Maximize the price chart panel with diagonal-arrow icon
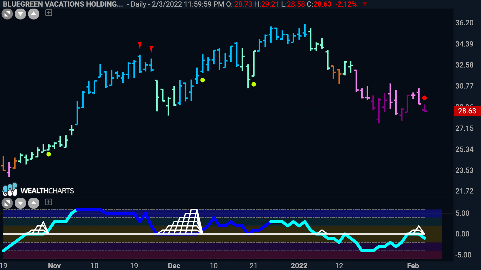The height and width of the screenshot is (270, 481). (7, 14)
